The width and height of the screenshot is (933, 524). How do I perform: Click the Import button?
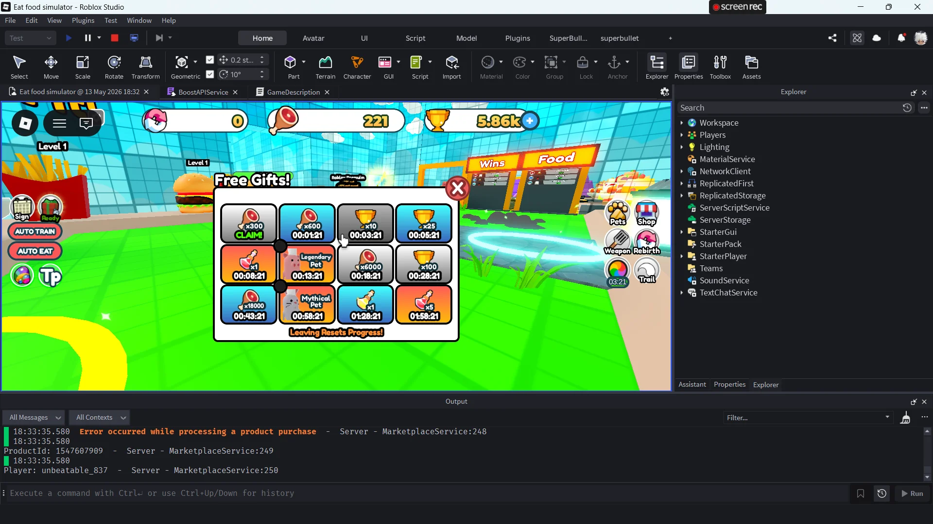(451, 67)
